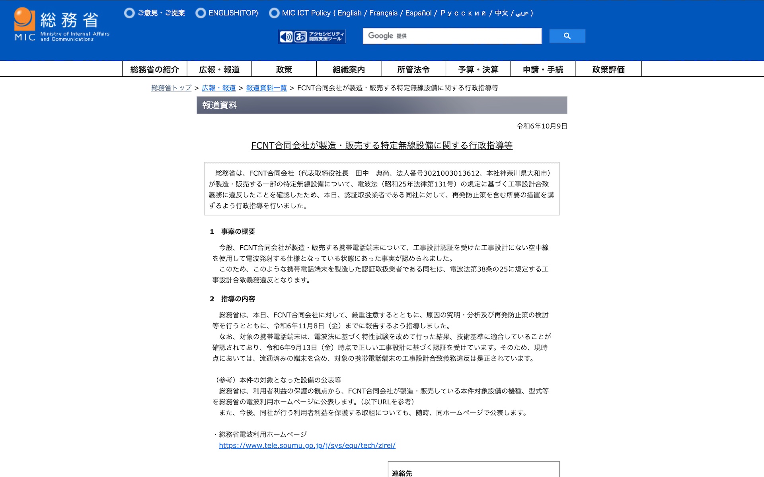
Task: Follow the 総務省トップ breadcrumb link
Action: pyautogui.click(x=171, y=88)
